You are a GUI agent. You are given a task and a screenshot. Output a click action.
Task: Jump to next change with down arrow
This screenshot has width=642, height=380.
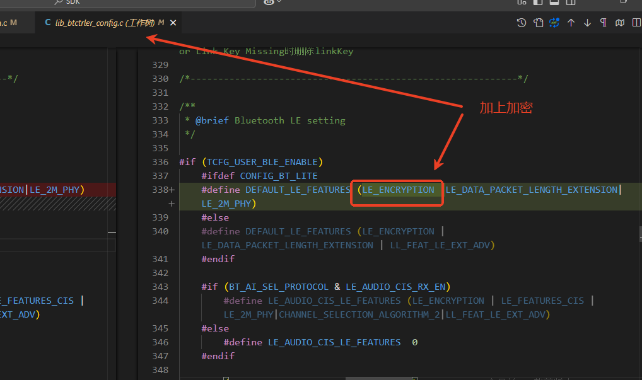587,23
